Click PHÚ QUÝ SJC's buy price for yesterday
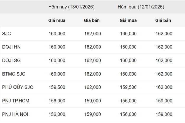The width and height of the screenshot is (185, 123). tap(128, 87)
